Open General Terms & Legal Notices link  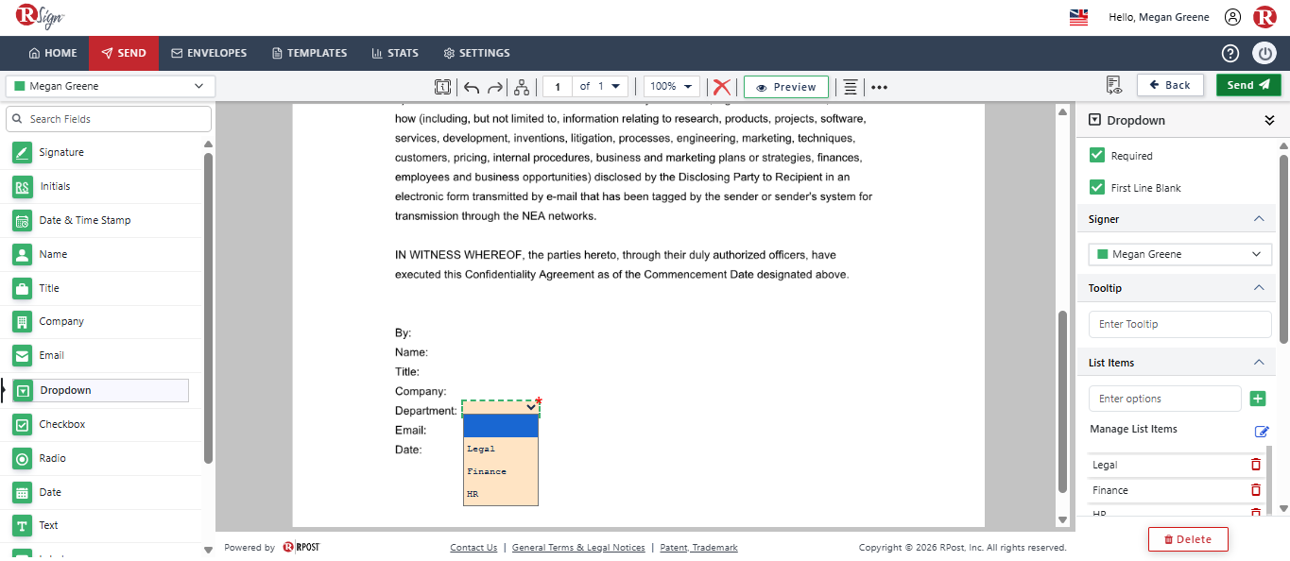pos(578,548)
